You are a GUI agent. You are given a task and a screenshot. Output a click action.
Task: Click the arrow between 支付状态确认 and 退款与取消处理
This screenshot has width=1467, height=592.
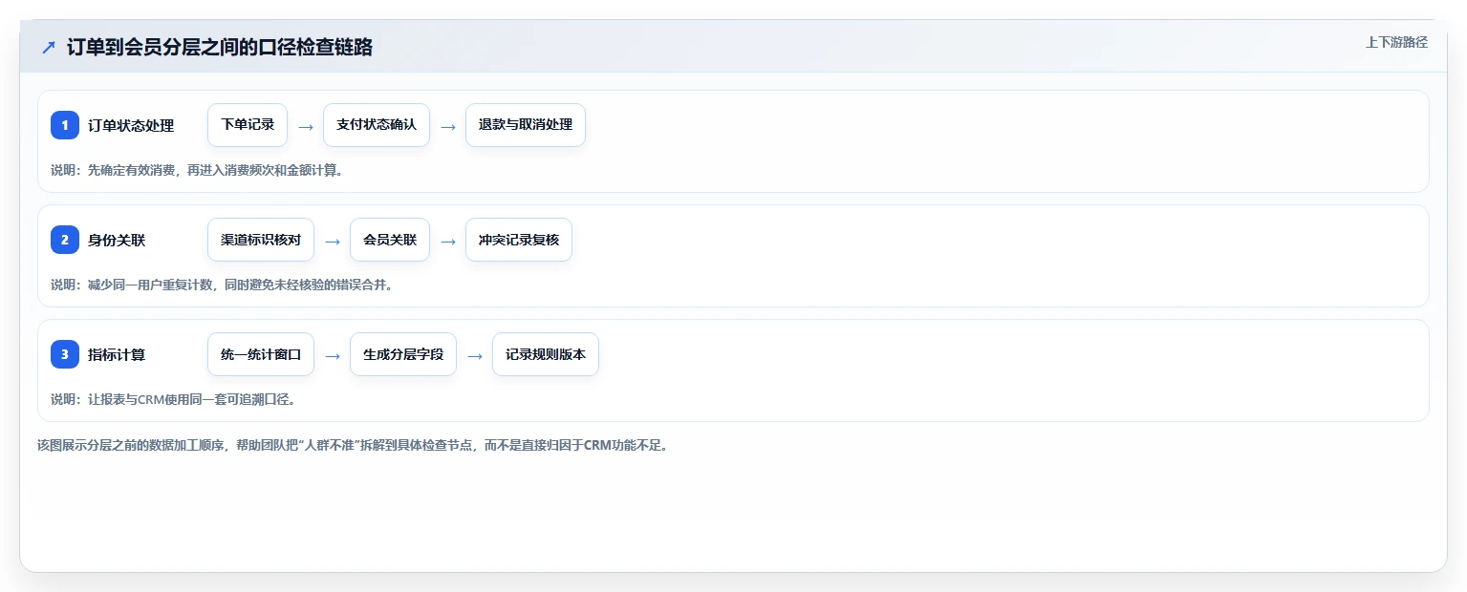tap(448, 126)
